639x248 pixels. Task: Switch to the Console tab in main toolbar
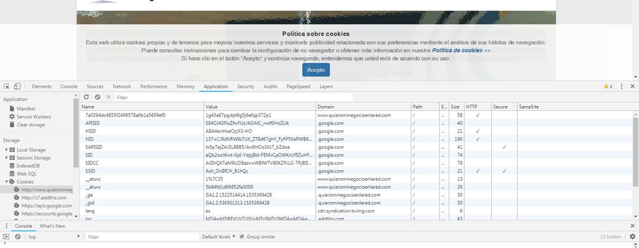[x=69, y=87]
